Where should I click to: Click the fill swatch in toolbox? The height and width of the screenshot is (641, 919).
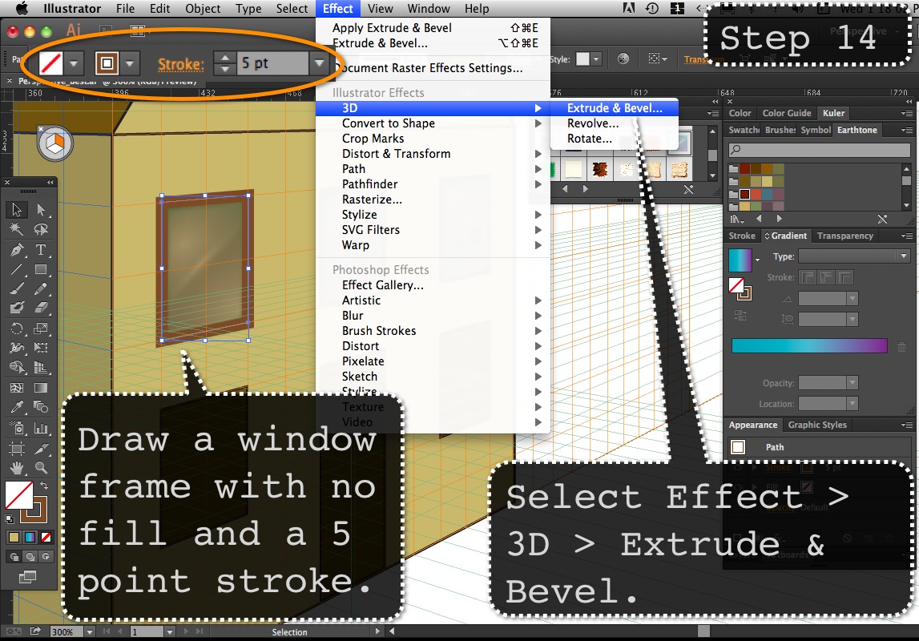point(18,495)
